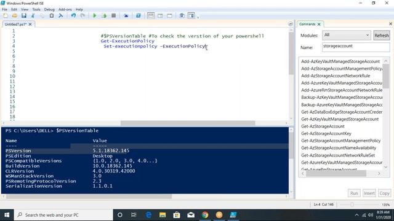Click the Run button in the Commands pane

(354, 193)
